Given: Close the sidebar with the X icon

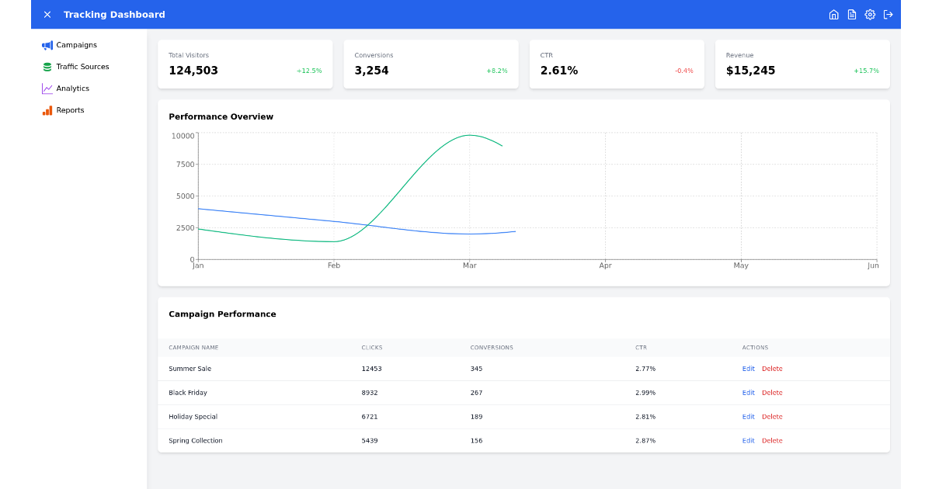Looking at the screenshot, I should [x=47, y=14].
